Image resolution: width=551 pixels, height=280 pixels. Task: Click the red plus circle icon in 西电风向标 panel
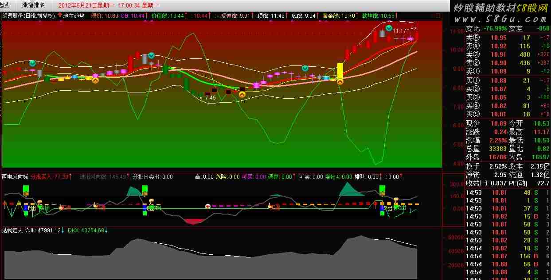[207, 206]
